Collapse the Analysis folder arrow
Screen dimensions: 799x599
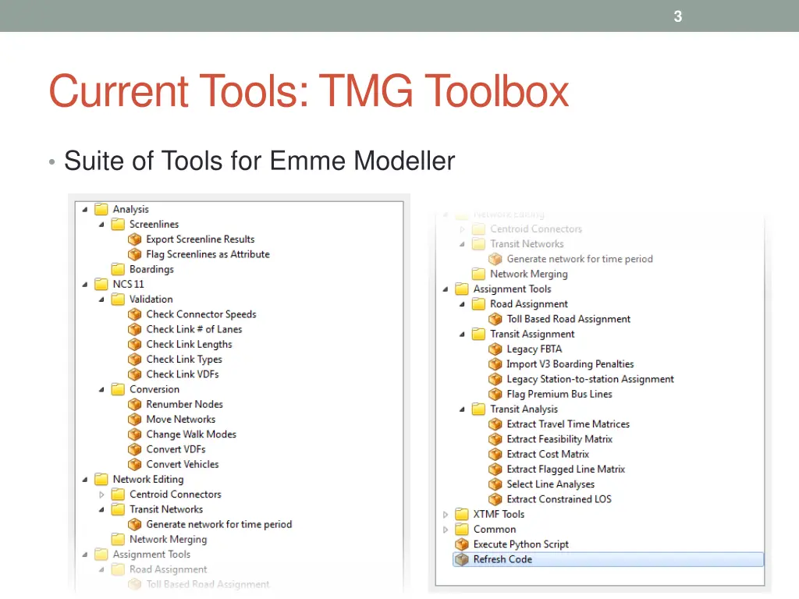pos(85,209)
